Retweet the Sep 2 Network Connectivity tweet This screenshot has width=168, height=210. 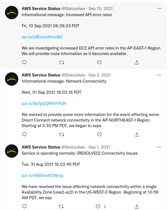[62, 135]
